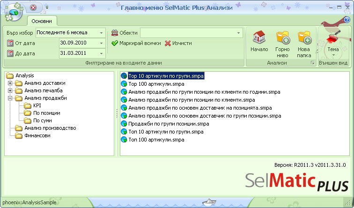Select Top 100 артикули.smpa file
Viewport: 354px width, 208px height.
[x=156, y=84]
